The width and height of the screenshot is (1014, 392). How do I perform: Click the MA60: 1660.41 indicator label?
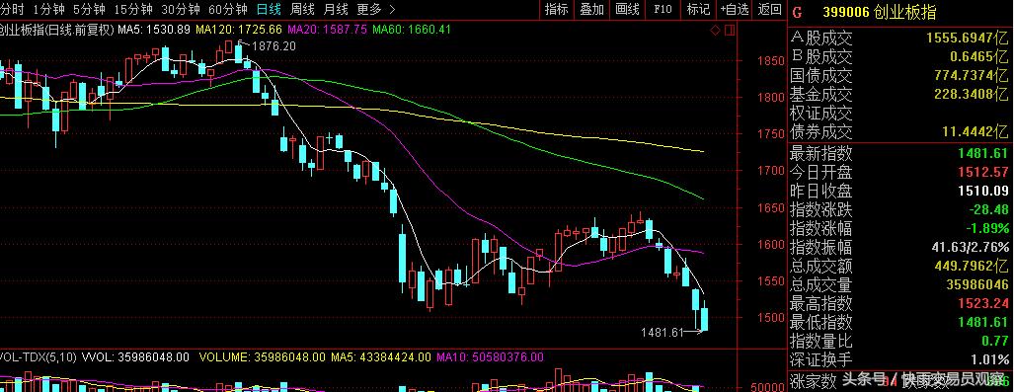click(412, 30)
